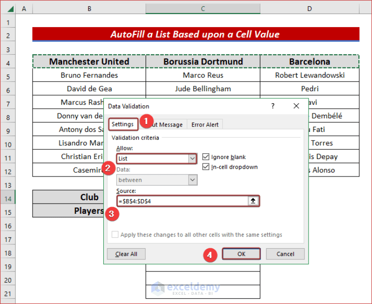Select column D header
Screen dimensions: 372x304
point(309,9)
